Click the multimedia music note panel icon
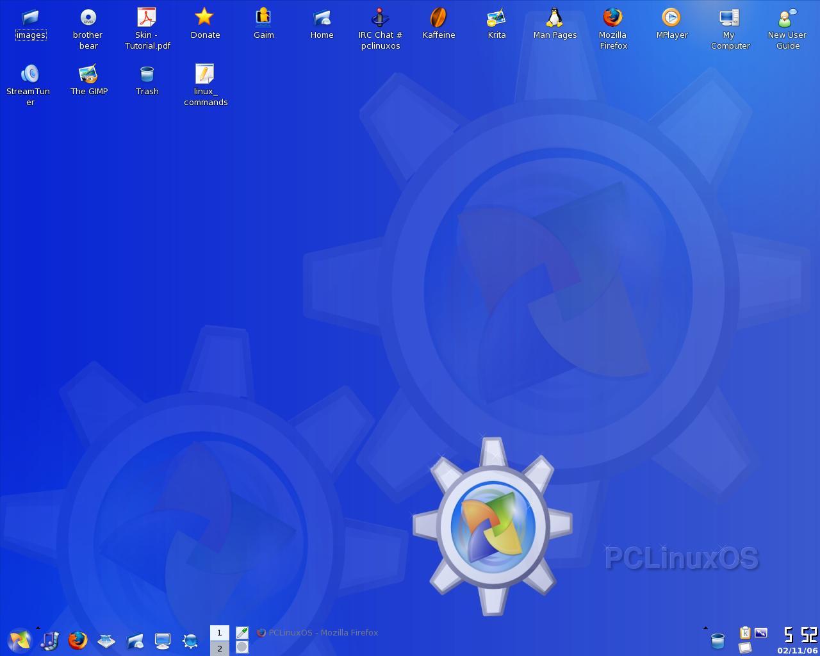Image resolution: width=820 pixels, height=656 pixels. tap(49, 641)
